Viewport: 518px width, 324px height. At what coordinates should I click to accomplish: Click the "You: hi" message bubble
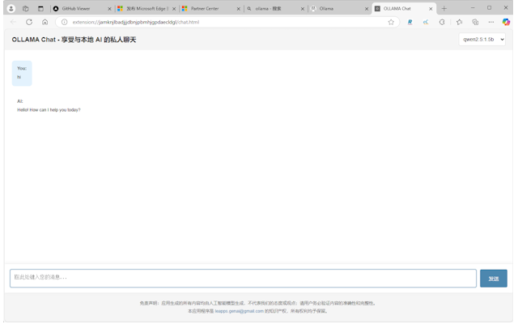tap(22, 73)
